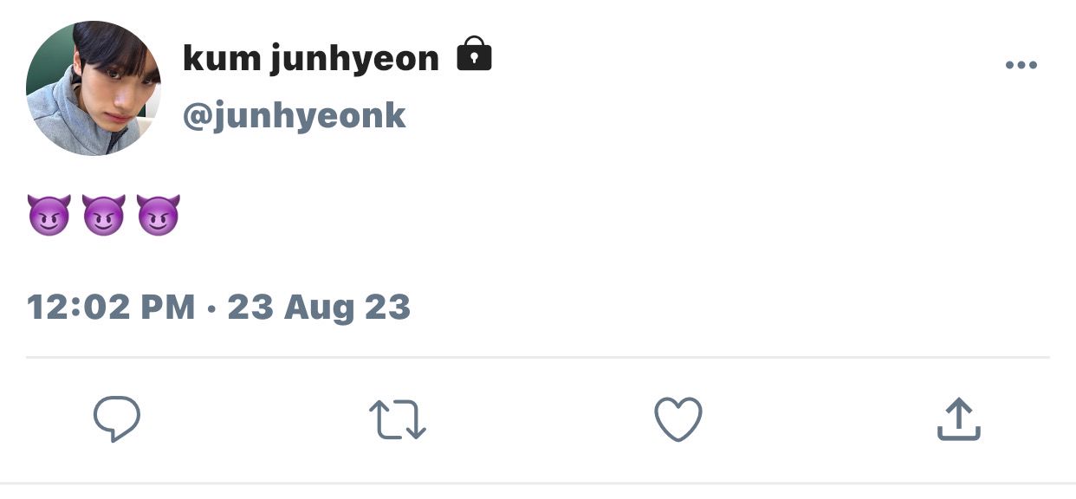Click the padlock protected-account icon

(x=474, y=54)
